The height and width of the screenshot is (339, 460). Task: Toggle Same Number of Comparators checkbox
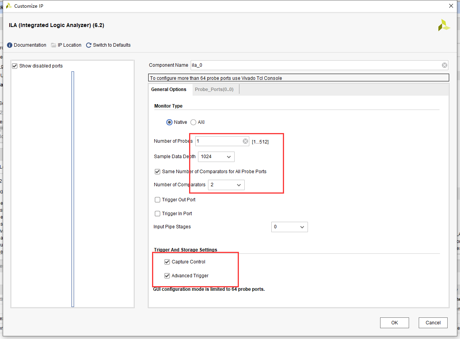(x=157, y=172)
